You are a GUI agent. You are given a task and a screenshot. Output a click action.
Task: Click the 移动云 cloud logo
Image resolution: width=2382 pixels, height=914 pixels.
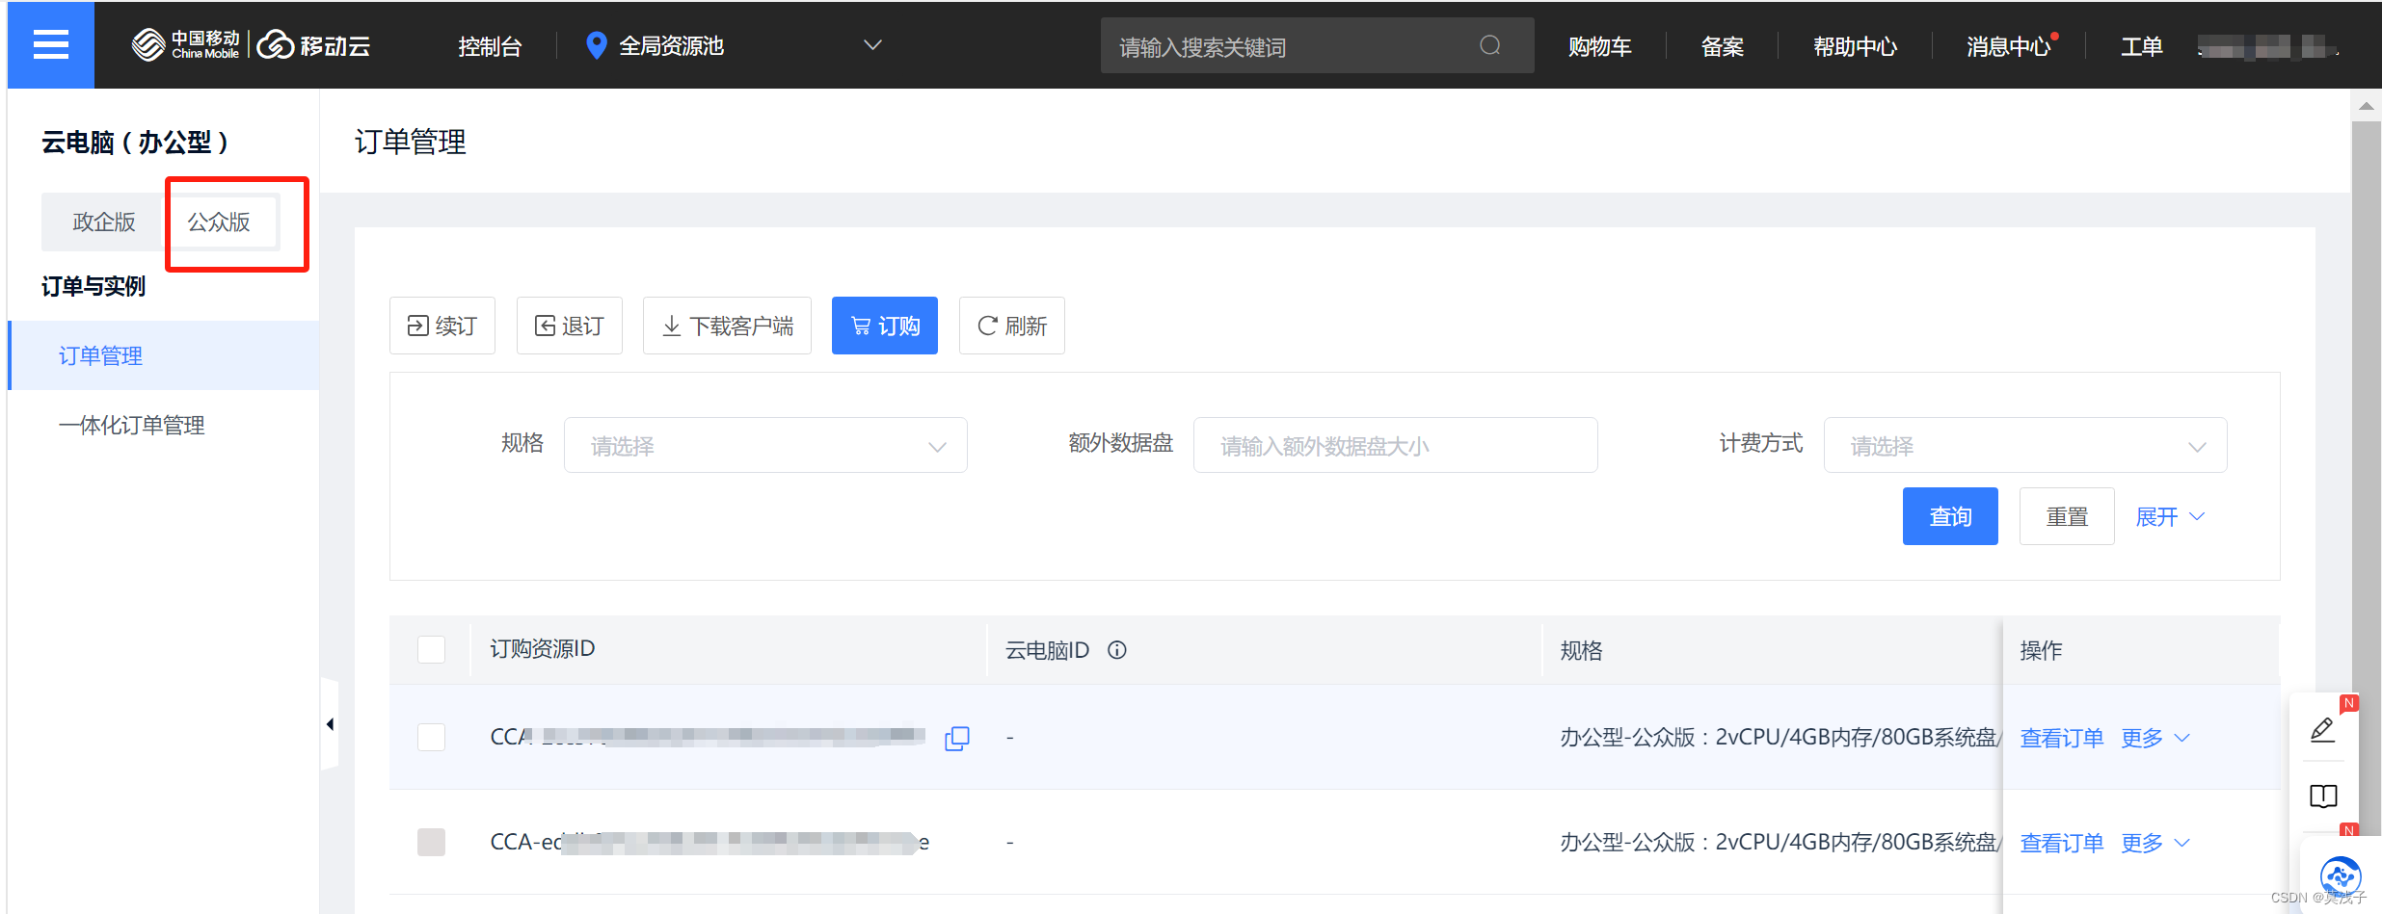click(x=314, y=45)
